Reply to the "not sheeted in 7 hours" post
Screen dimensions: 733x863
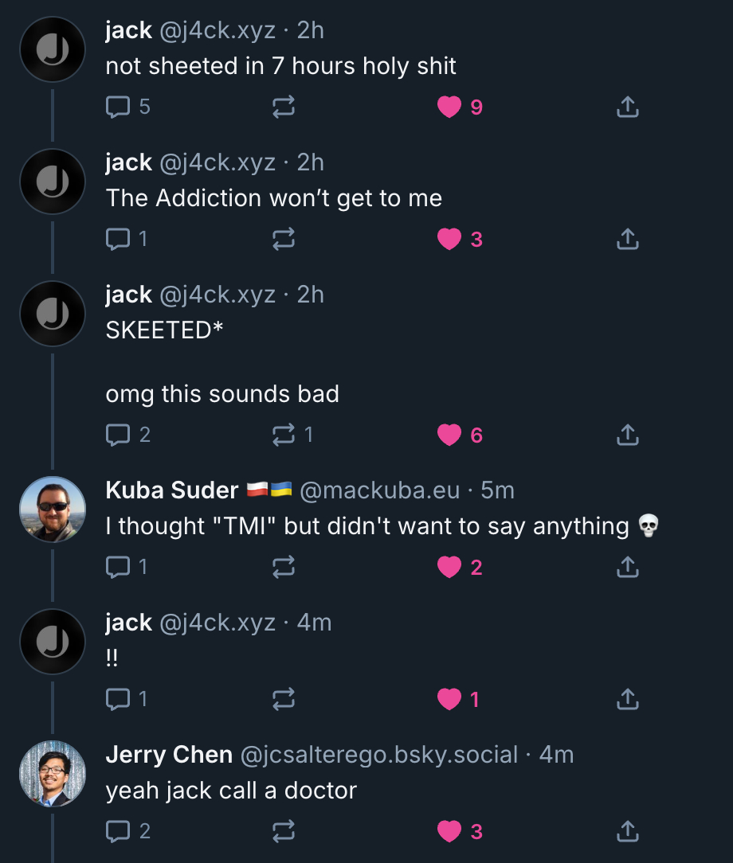118,107
